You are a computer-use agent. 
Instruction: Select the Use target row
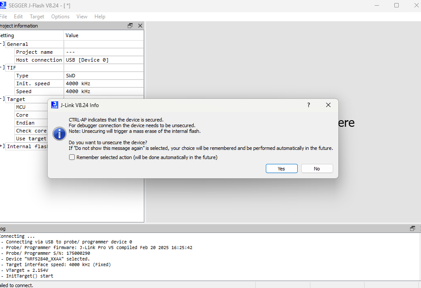click(31, 139)
